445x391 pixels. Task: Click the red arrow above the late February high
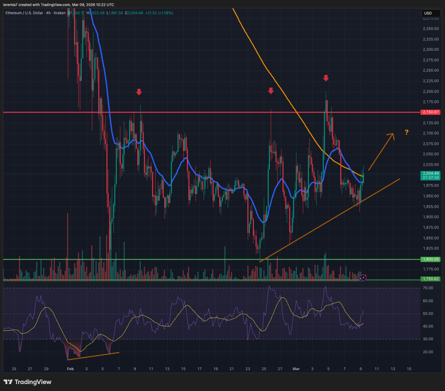click(271, 91)
